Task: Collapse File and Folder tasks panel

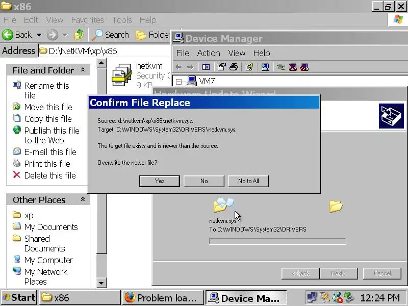Action: pos(83,70)
